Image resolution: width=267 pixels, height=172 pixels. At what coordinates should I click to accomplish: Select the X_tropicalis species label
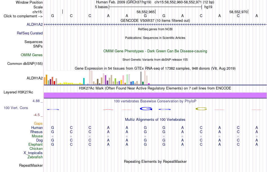(33, 153)
